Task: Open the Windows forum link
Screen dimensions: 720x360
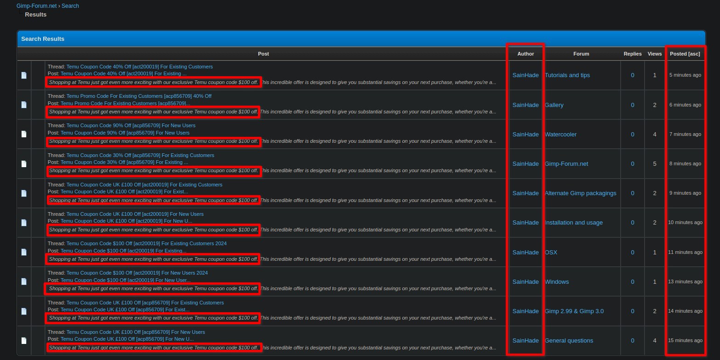Action: (557, 281)
